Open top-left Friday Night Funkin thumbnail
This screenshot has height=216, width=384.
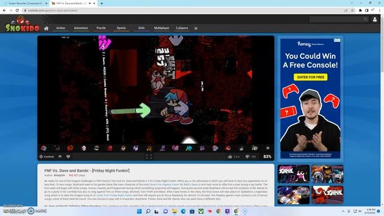pyautogui.click(x=293, y=174)
